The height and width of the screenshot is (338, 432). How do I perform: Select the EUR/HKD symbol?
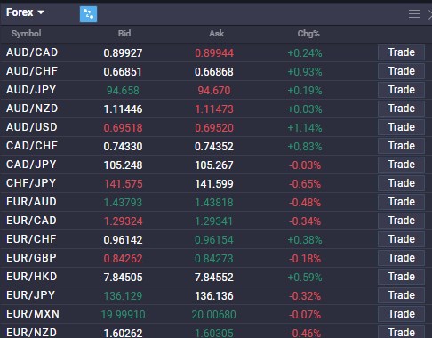click(31, 277)
